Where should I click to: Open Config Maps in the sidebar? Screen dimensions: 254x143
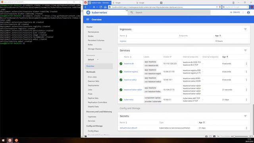(93, 131)
